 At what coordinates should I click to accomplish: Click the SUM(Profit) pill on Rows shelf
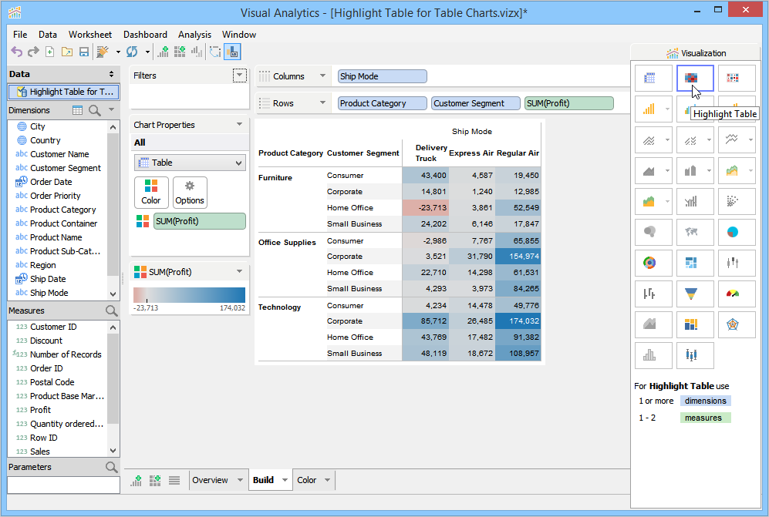[x=569, y=103]
